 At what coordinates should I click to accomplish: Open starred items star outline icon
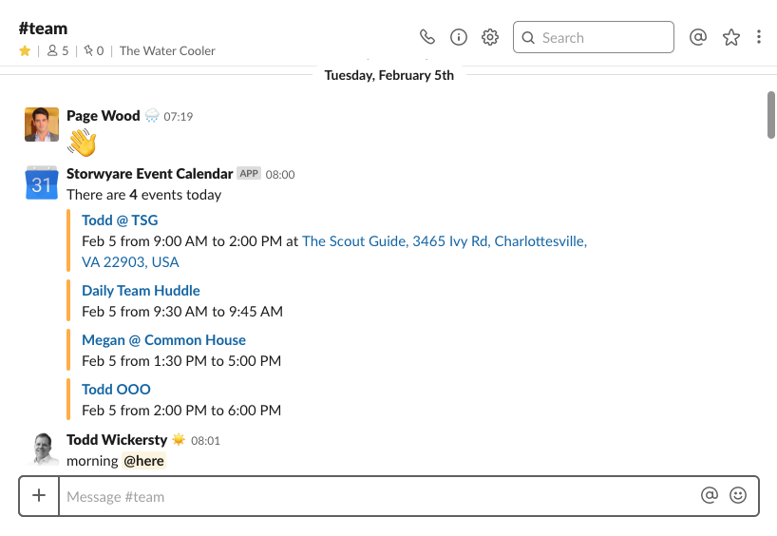pos(730,37)
